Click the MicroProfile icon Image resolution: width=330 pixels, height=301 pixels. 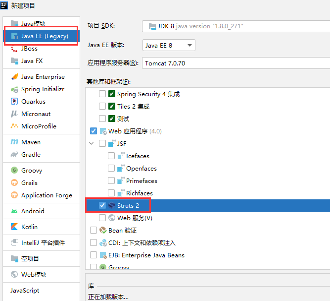click(14, 126)
